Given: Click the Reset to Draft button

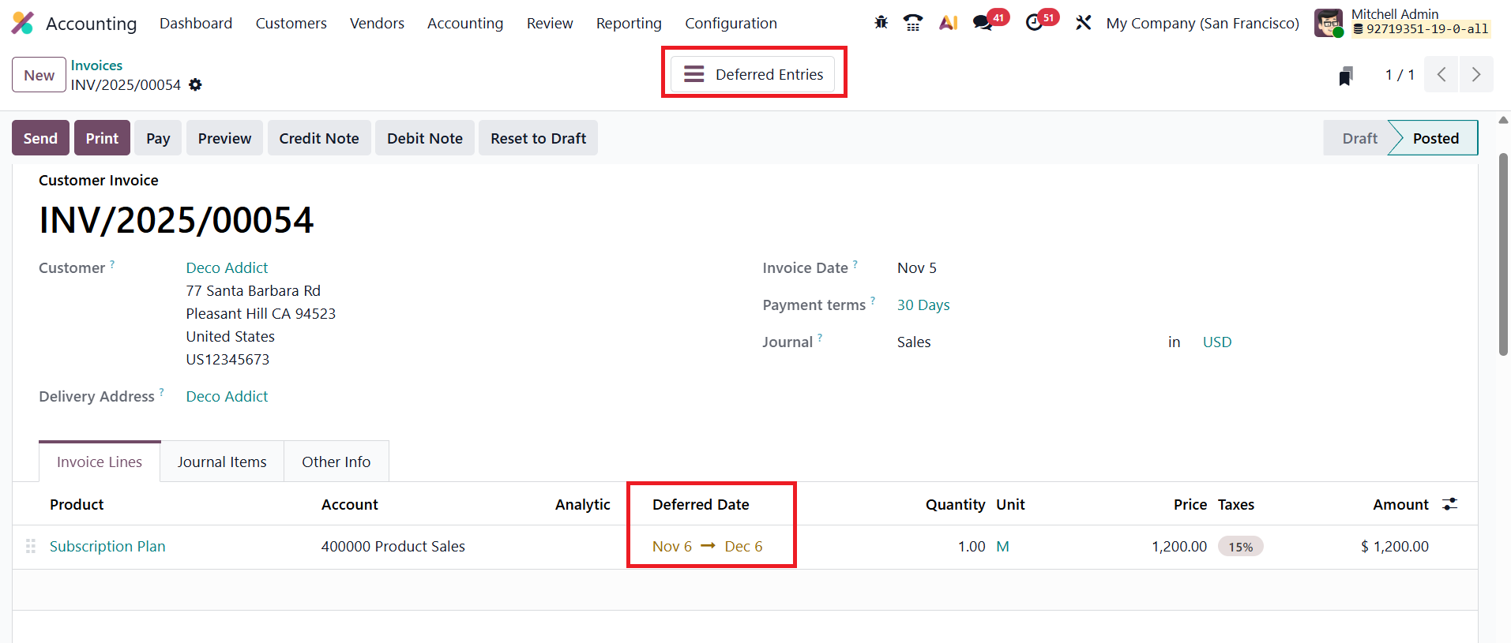Looking at the screenshot, I should [538, 138].
